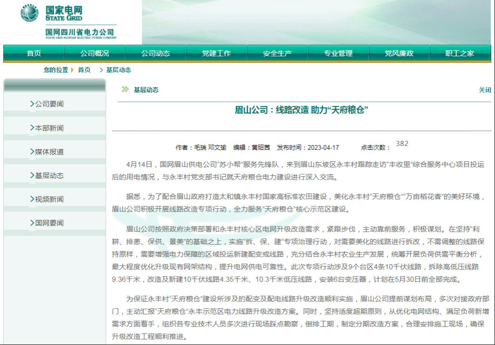Open 职工之家 navigation item
The image size is (495, 345).
coord(460,53)
